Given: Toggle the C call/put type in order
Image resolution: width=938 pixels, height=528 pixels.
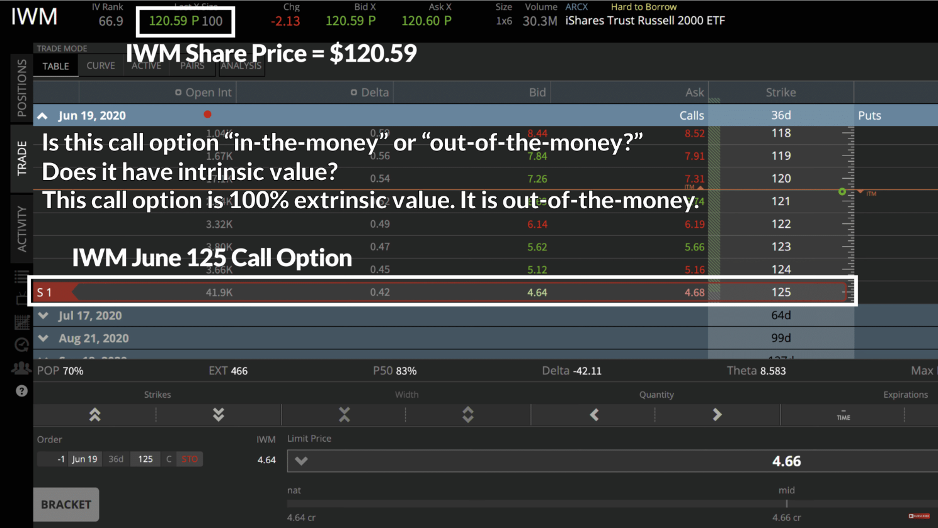Looking at the screenshot, I should coord(168,459).
